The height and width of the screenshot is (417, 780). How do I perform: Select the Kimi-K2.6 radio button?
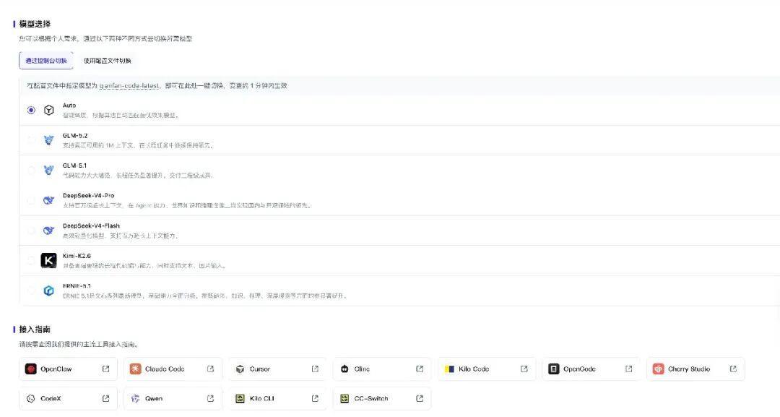(31, 260)
